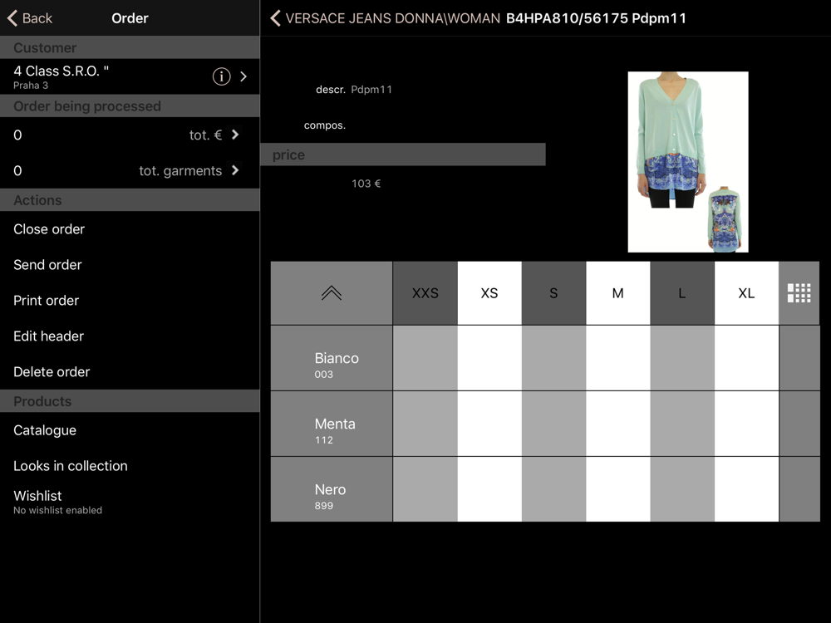This screenshot has width=831, height=623.
Task: Tap Bianco L quantity cell
Action: pos(682,358)
